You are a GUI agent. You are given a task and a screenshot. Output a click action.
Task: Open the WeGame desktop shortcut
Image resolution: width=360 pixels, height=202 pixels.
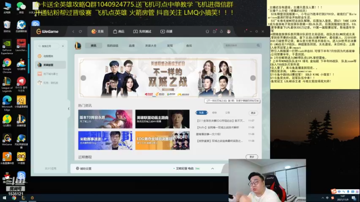(x=7, y=140)
